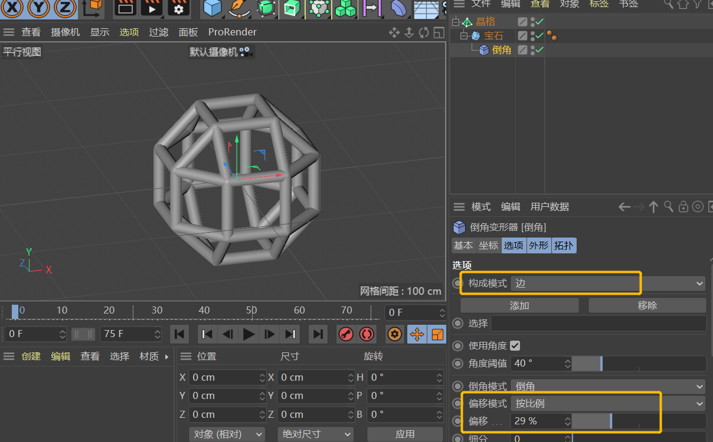Open 绝对尺寸 size dropdown

pyautogui.click(x=316, y=434)
